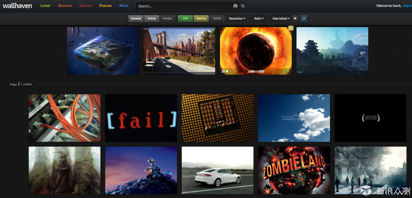412x198 pixels.
Task: Click the refresh icon in the filter bar
Action: (x=304, y=18)
